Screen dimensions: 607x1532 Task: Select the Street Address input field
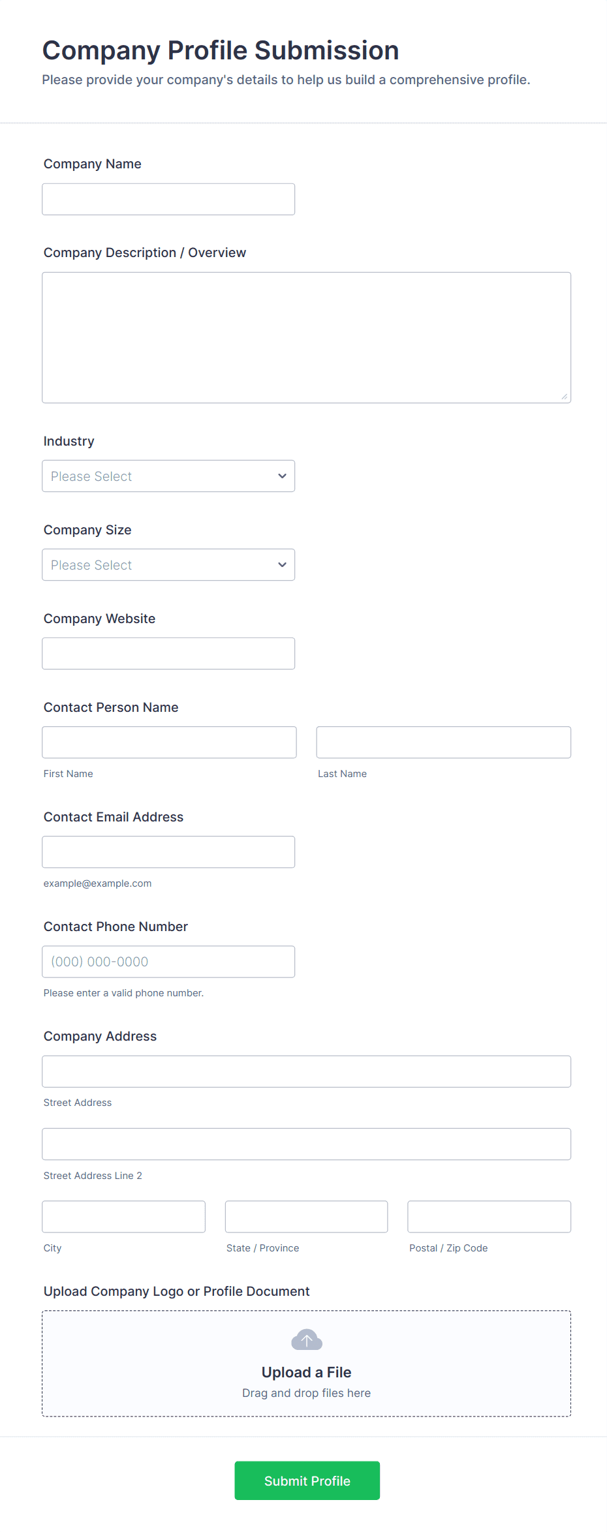tap(306, 1071)
